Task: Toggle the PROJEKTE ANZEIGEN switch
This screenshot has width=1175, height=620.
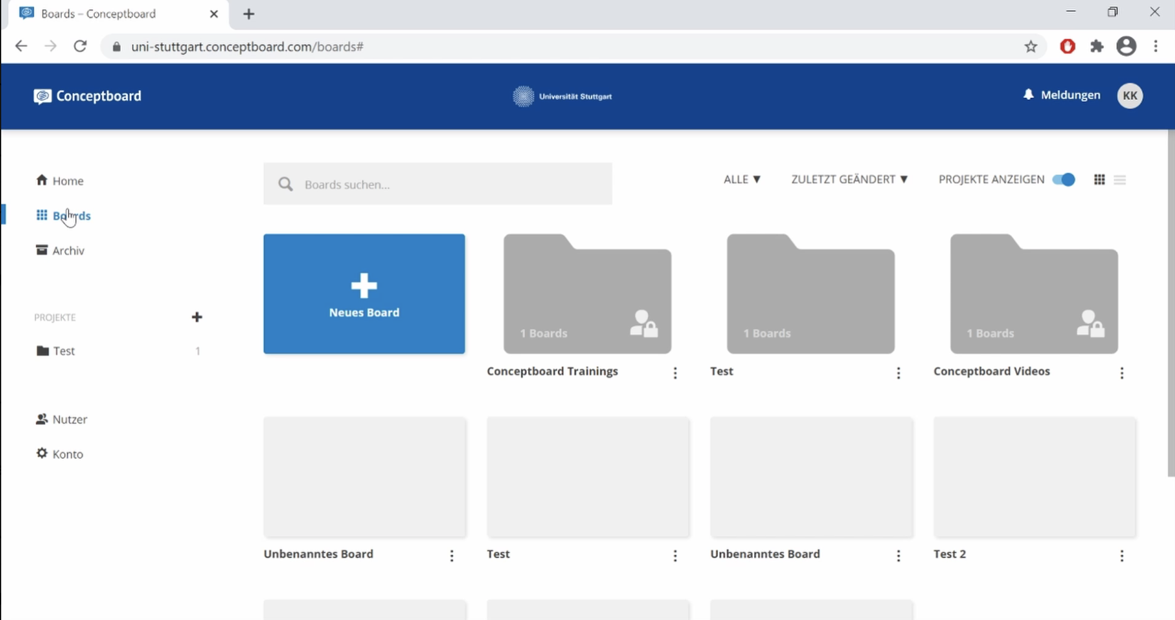Action: click(x=1063, y=180)
